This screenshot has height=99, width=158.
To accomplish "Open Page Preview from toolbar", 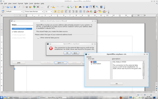I will [x=30, y=7].
